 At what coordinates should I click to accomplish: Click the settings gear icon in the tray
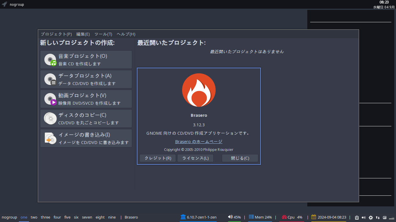pyautogui.click(x=371, y=218)
